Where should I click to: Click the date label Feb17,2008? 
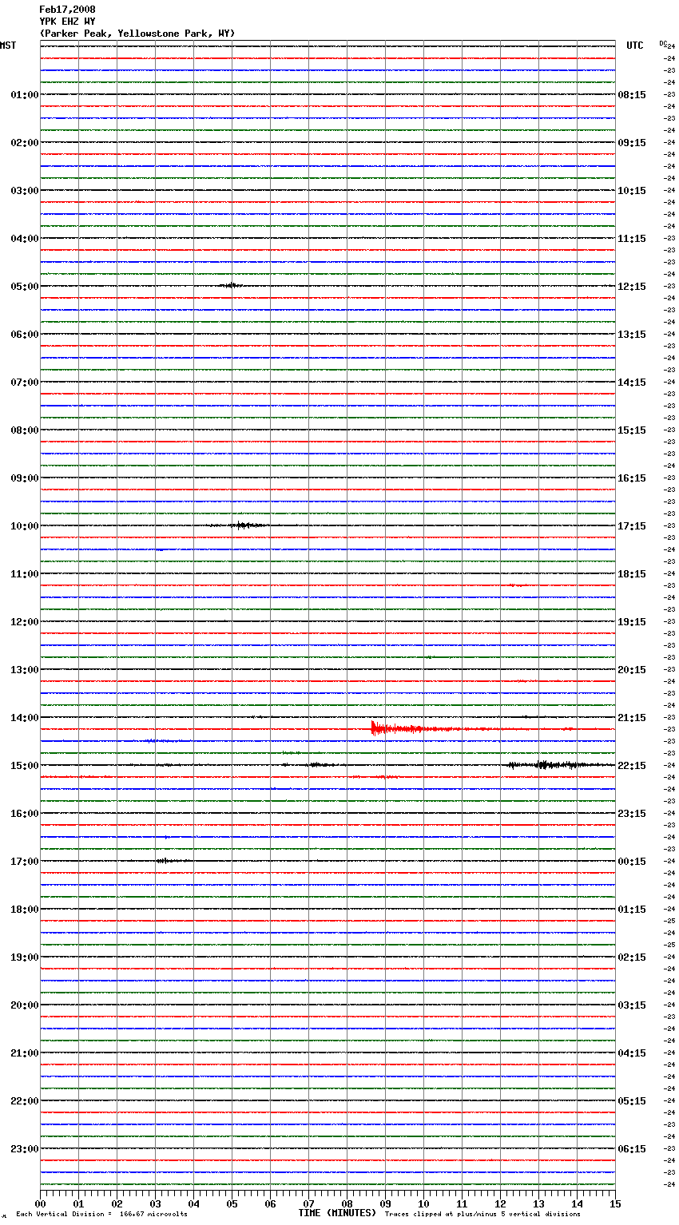coord(67,10)
